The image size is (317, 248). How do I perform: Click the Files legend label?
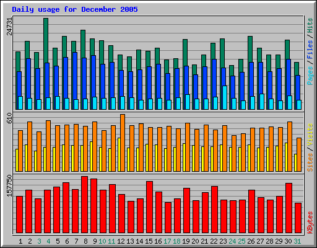point(310,50)
